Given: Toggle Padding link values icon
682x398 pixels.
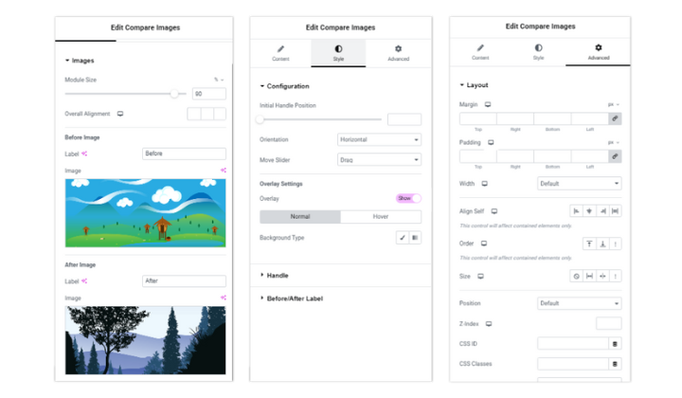Looking at the screenshot, I should click(615, 156).
